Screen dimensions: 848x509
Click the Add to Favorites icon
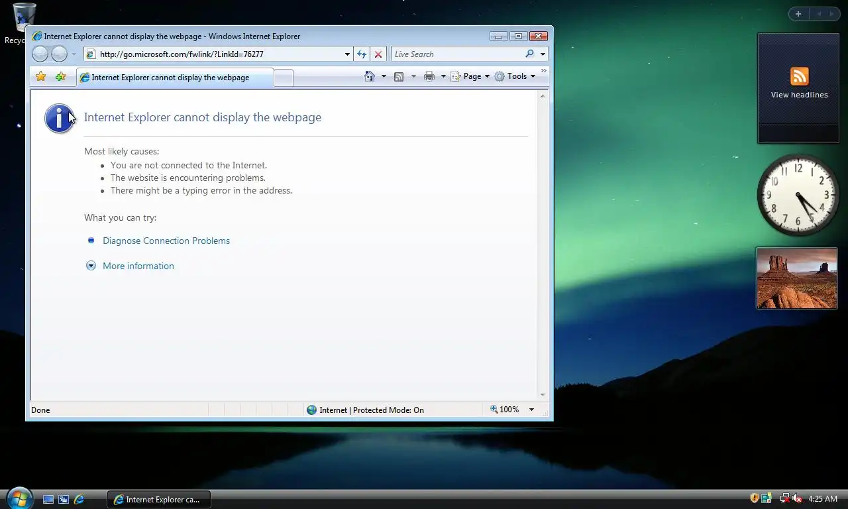point(60,77)
